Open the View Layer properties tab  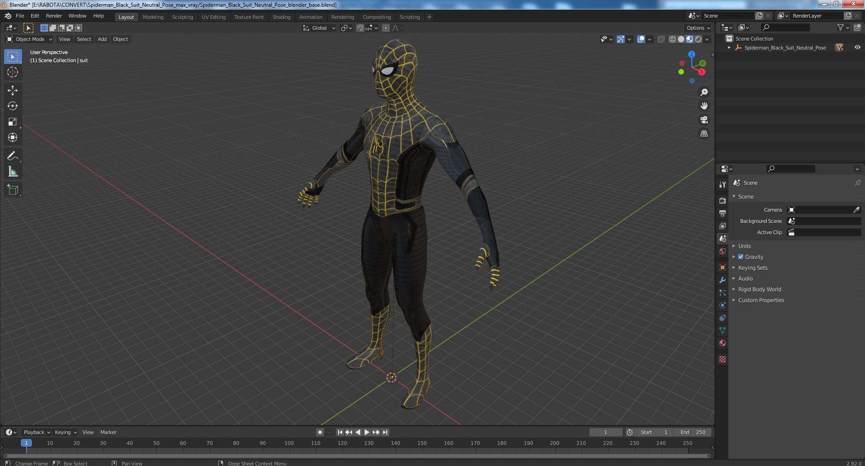point(723,226)
